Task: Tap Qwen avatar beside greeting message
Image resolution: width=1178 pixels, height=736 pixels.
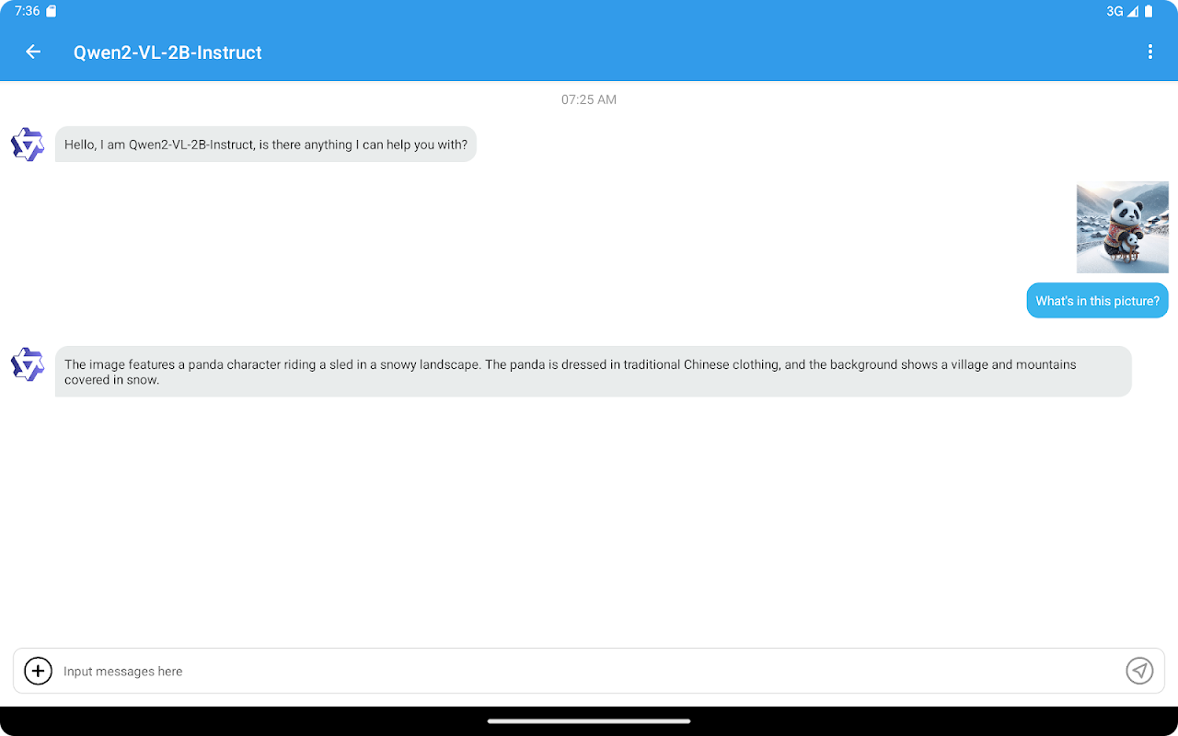Action: pyautogui.click(x=28, y=144)
